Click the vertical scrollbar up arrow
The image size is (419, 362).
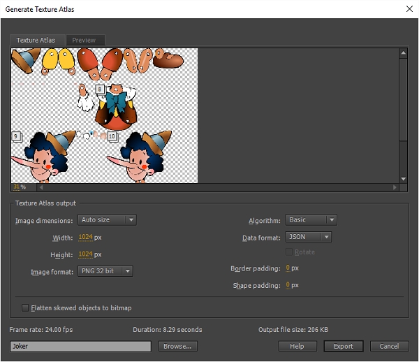(403, 52)
